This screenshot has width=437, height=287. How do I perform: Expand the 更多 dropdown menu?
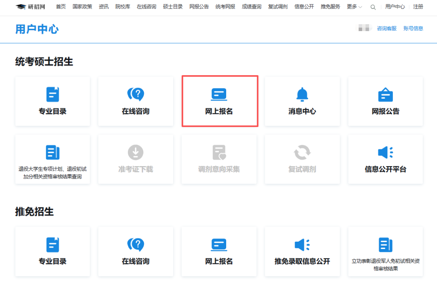coord(354,7)
